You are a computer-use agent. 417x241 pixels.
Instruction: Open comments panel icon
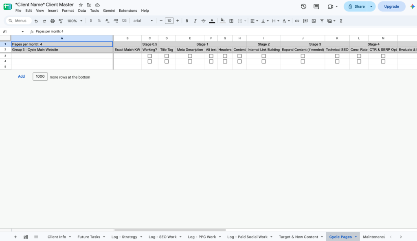click(x=316, y=7)
